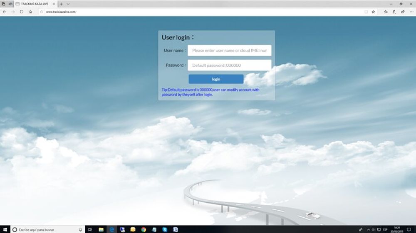416x233 pixels.
Task: Open the Windows Start menu
Action: (5, 229)
